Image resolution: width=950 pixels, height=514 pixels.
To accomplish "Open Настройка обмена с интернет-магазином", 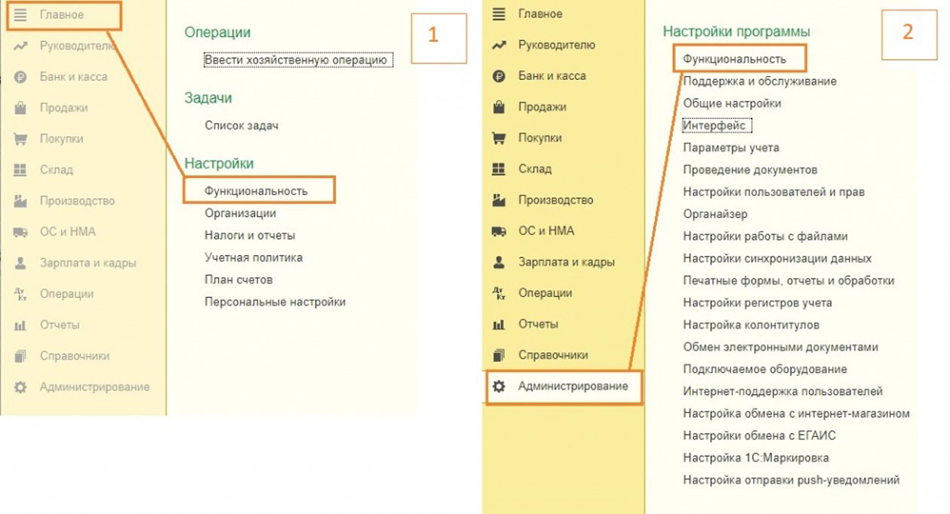I will [797, 414].
